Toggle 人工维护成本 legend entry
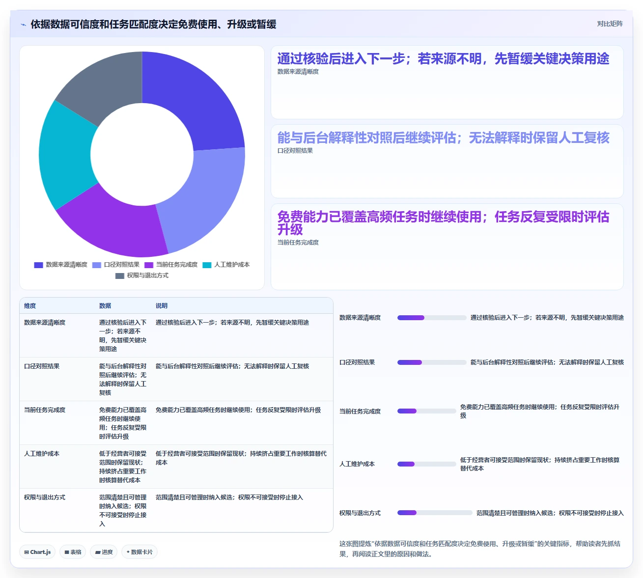This screenshot has height=578, width=643. 226,265
